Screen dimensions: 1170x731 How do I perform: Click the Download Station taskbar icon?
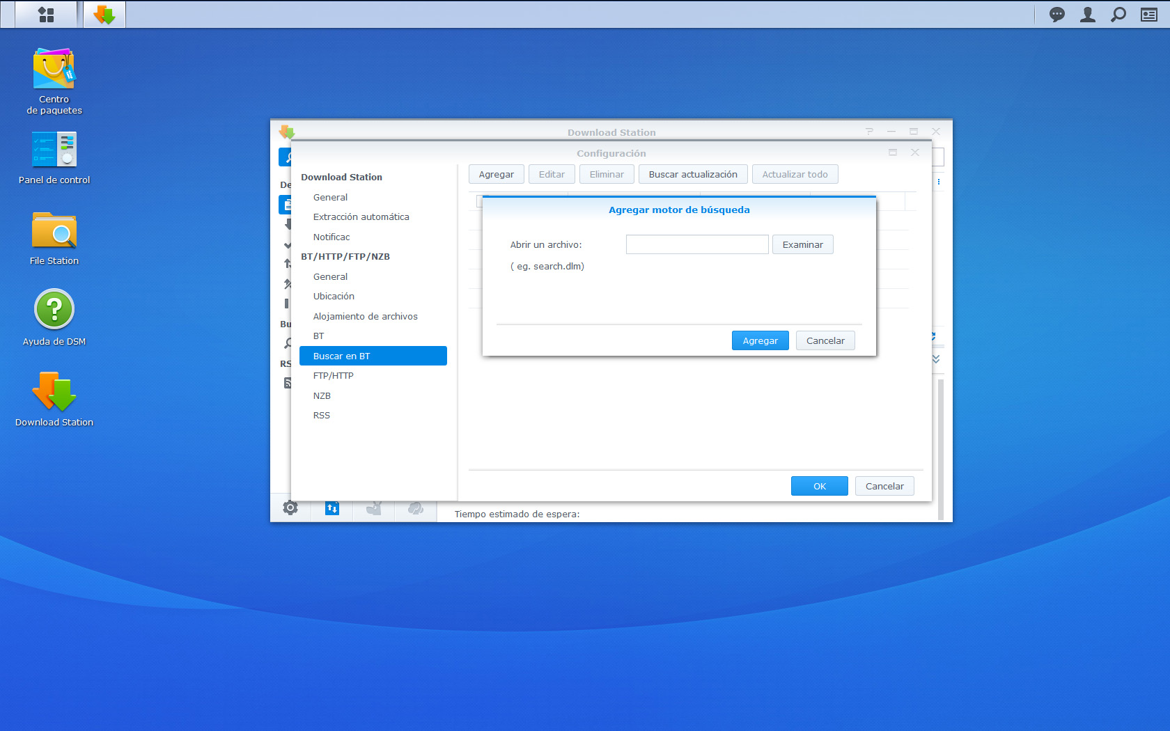click(104, 15)
